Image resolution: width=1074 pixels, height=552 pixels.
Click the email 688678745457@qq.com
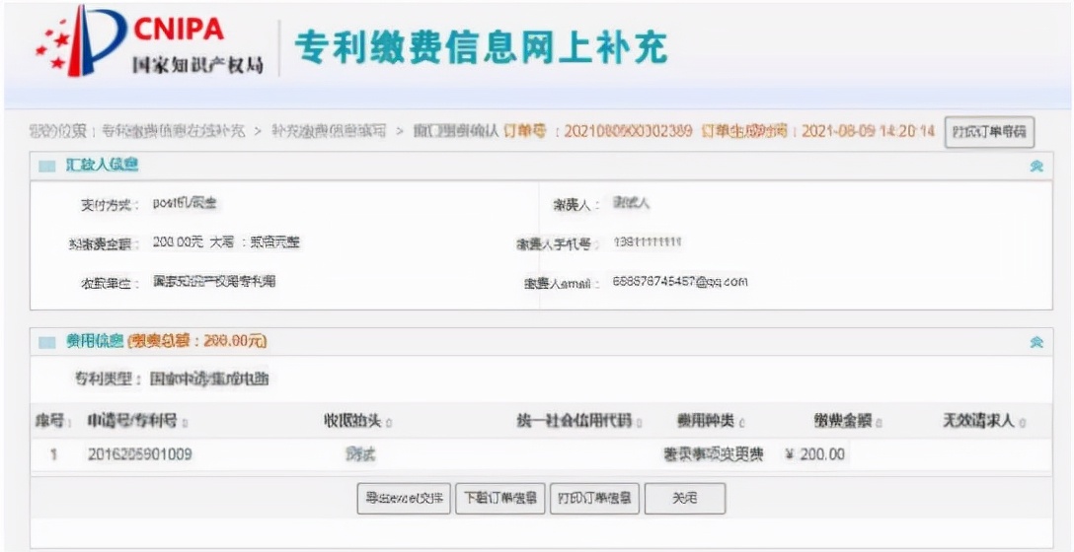tap(681, 281)
